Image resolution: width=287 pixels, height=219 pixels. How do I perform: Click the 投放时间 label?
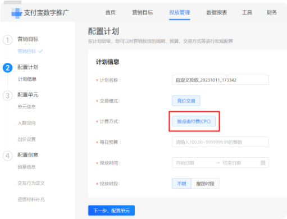pos(110,163)
